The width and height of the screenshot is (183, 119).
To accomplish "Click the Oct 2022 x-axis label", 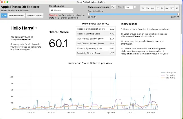I will click(71, 113).
